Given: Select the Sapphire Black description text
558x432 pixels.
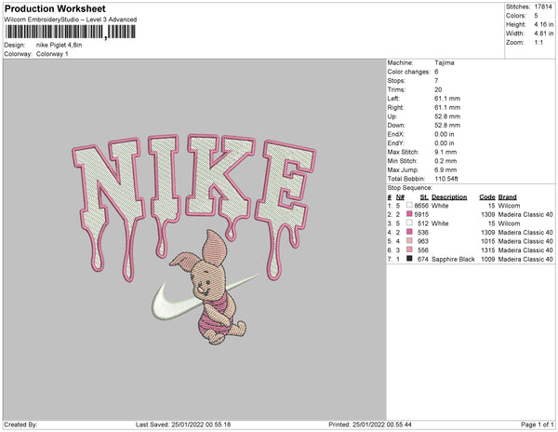Looking at the screenshot, I should coord(453,259).
